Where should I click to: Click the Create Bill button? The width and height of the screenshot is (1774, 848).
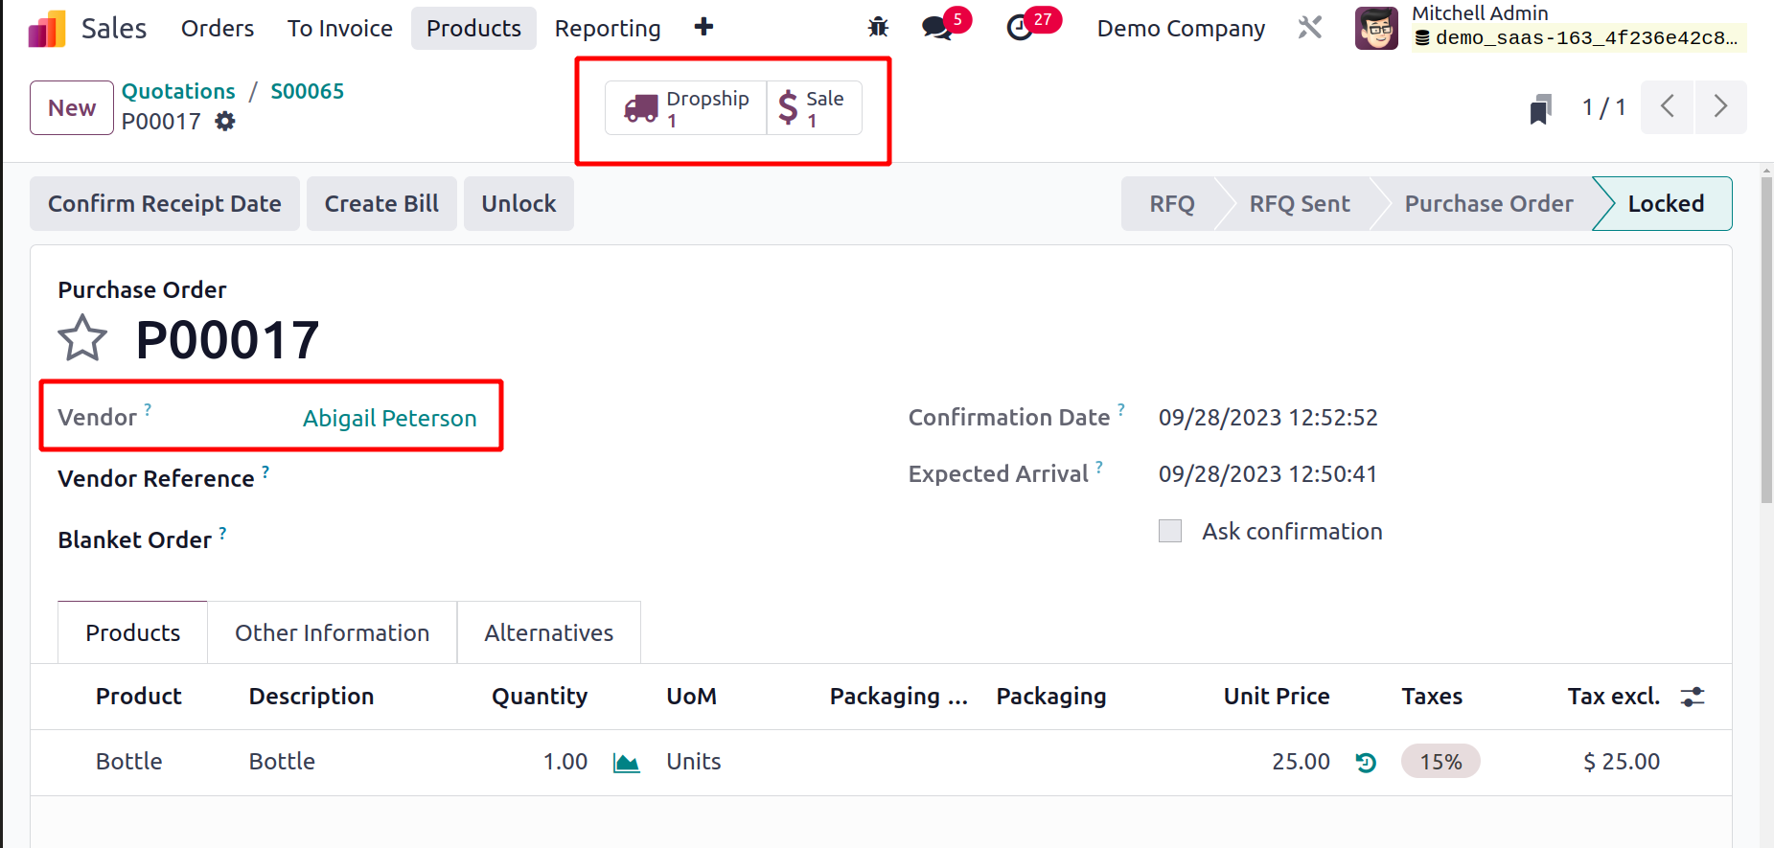(381, 204)
